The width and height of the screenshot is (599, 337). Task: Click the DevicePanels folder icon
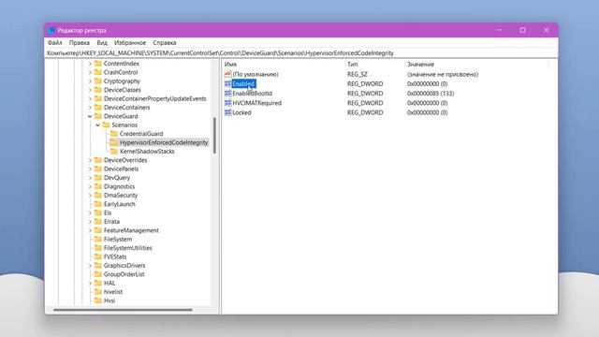tap(98, 168)
